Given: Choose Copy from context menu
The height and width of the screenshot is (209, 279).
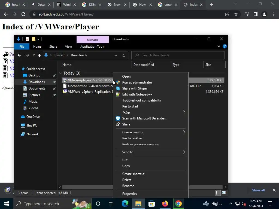Looking at the screenshot, I should (x=126, y=166).
